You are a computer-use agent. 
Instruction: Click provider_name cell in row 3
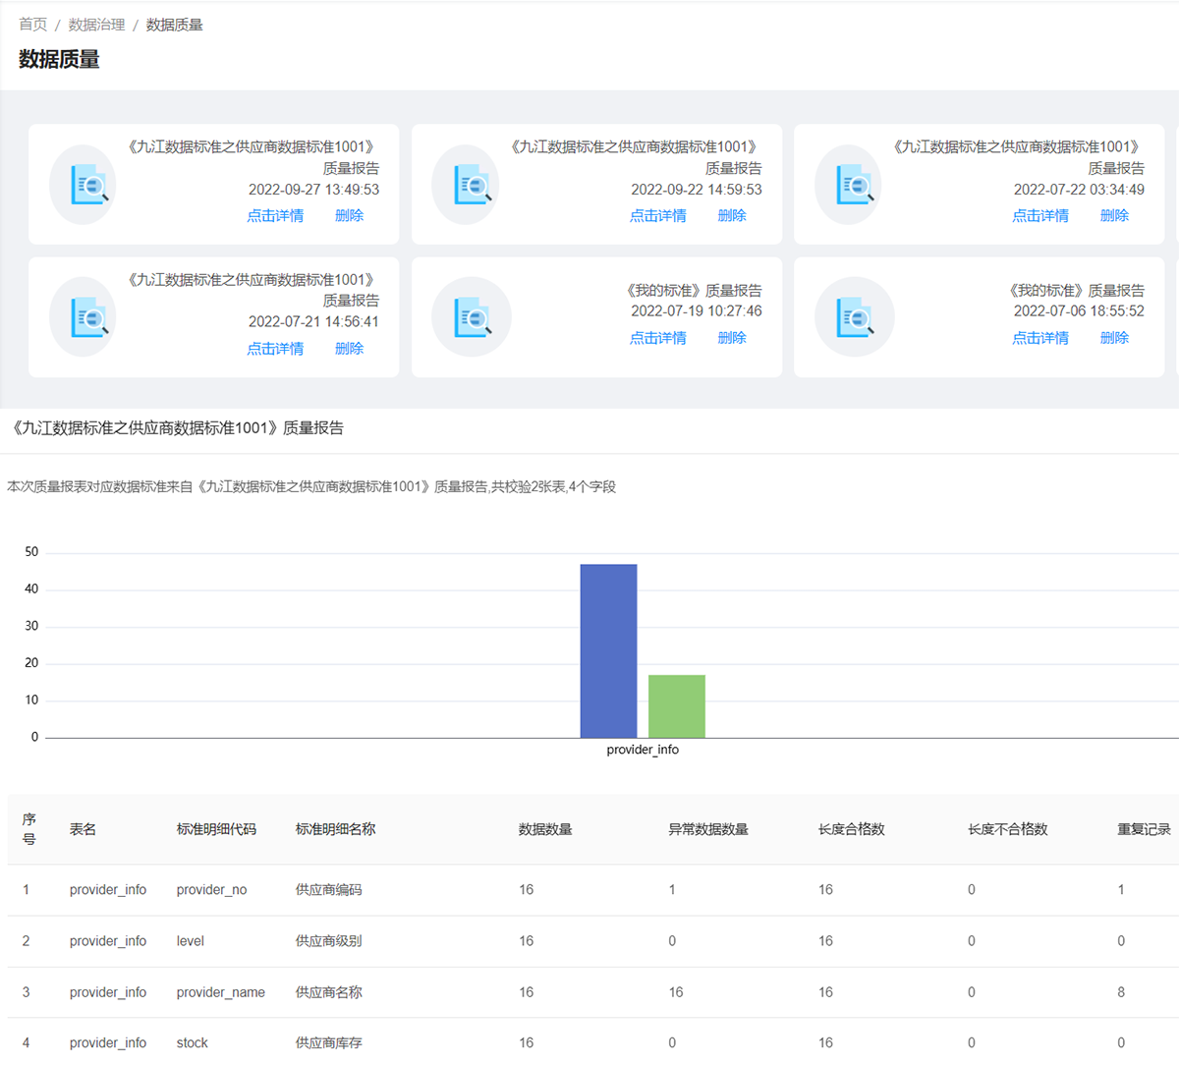pyautogui.click(x=221, y=992)
